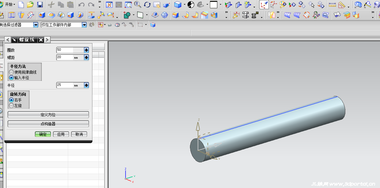Click the Edit object display palette icon

pyautogui.click(x=283, y=5)
